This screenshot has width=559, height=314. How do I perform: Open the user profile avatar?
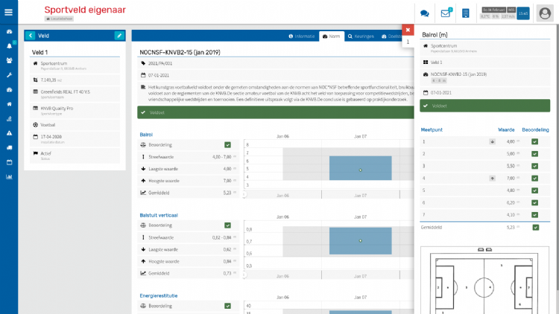545,13
